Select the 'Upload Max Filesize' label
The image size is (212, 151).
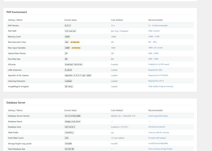pyautogui.click(x=17, y=53)
